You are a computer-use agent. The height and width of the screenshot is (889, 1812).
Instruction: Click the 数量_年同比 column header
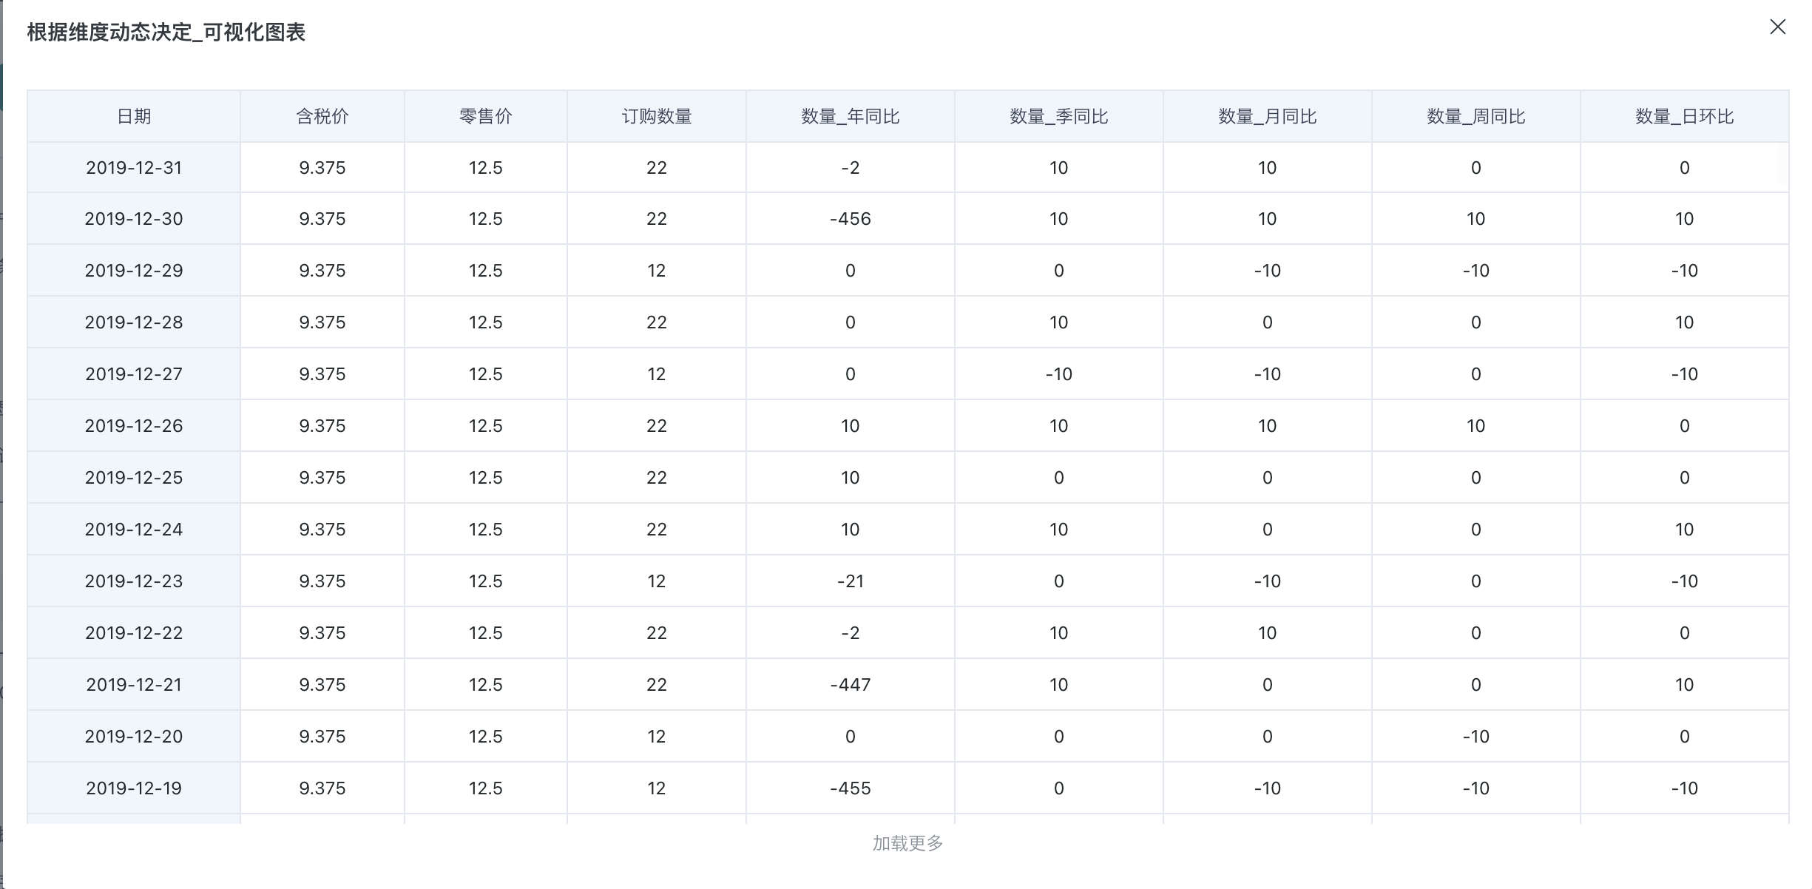851,116
